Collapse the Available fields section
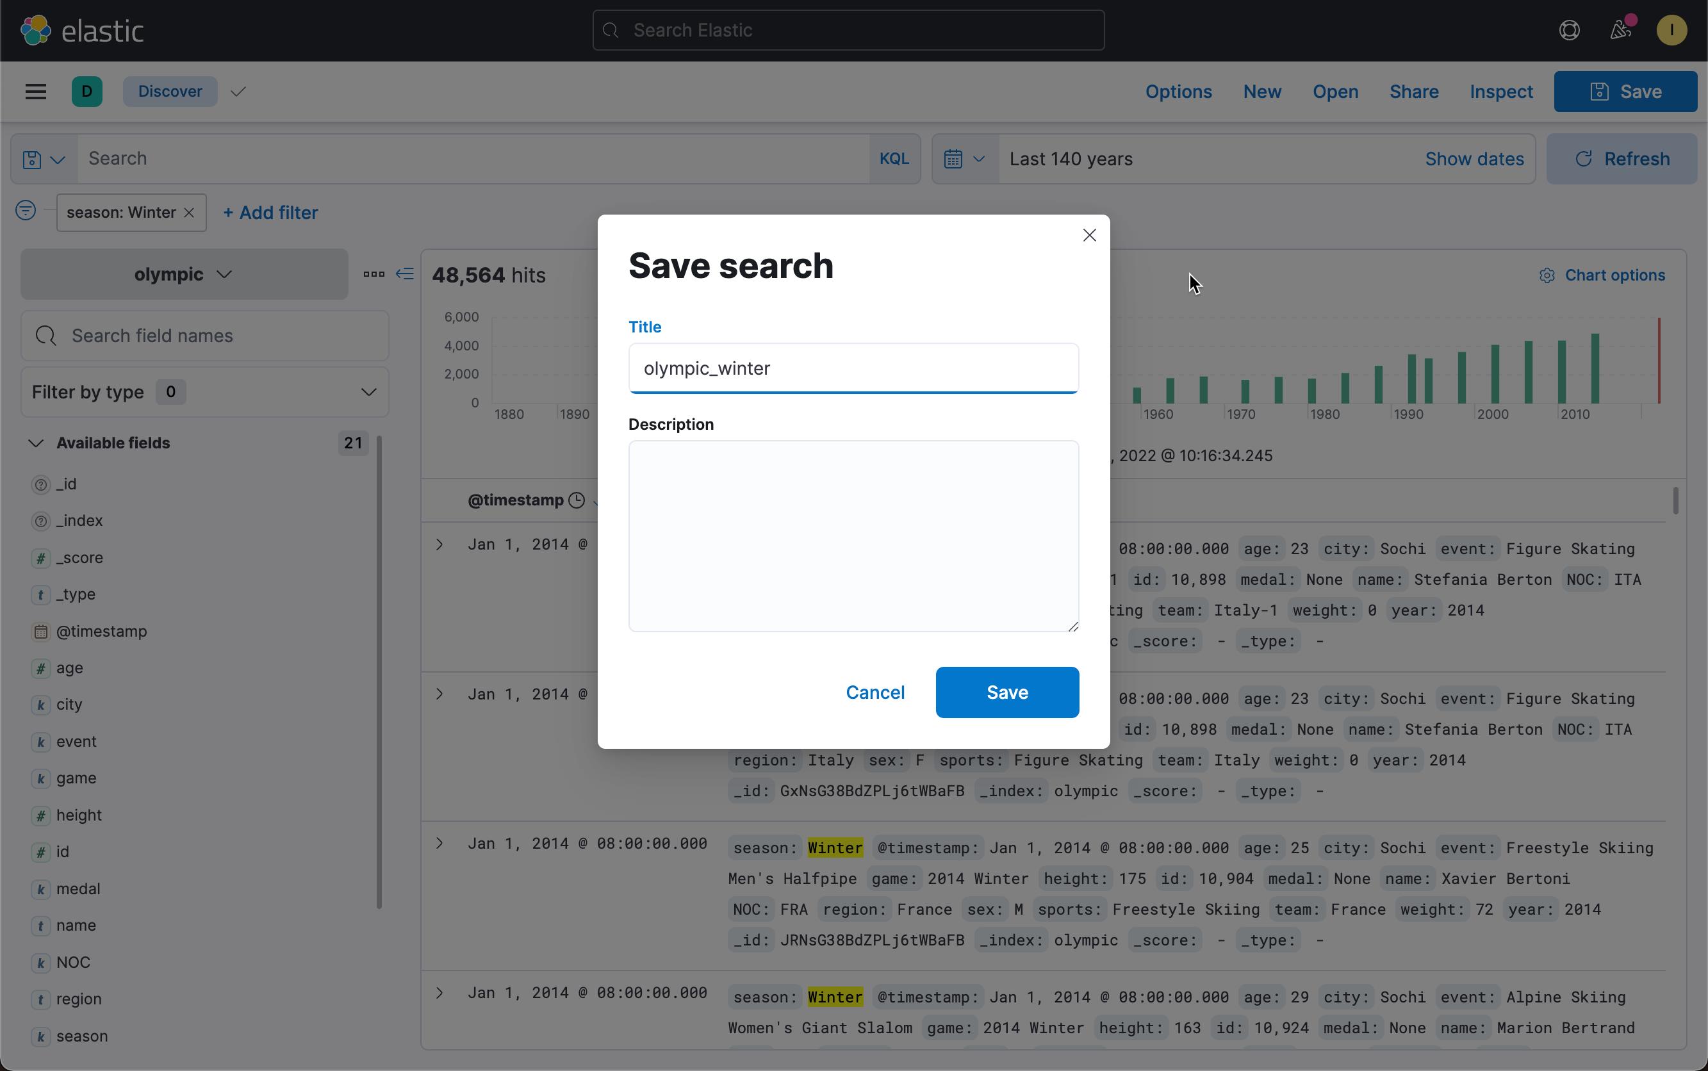Viewport: 1708px width, 1071px height. point(36,443)
